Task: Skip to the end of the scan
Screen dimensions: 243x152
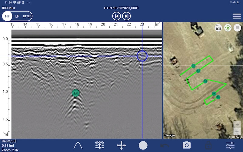Action: (x=127, y=16)
